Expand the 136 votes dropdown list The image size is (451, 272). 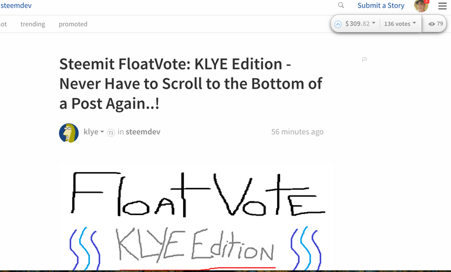click(400, 23)
